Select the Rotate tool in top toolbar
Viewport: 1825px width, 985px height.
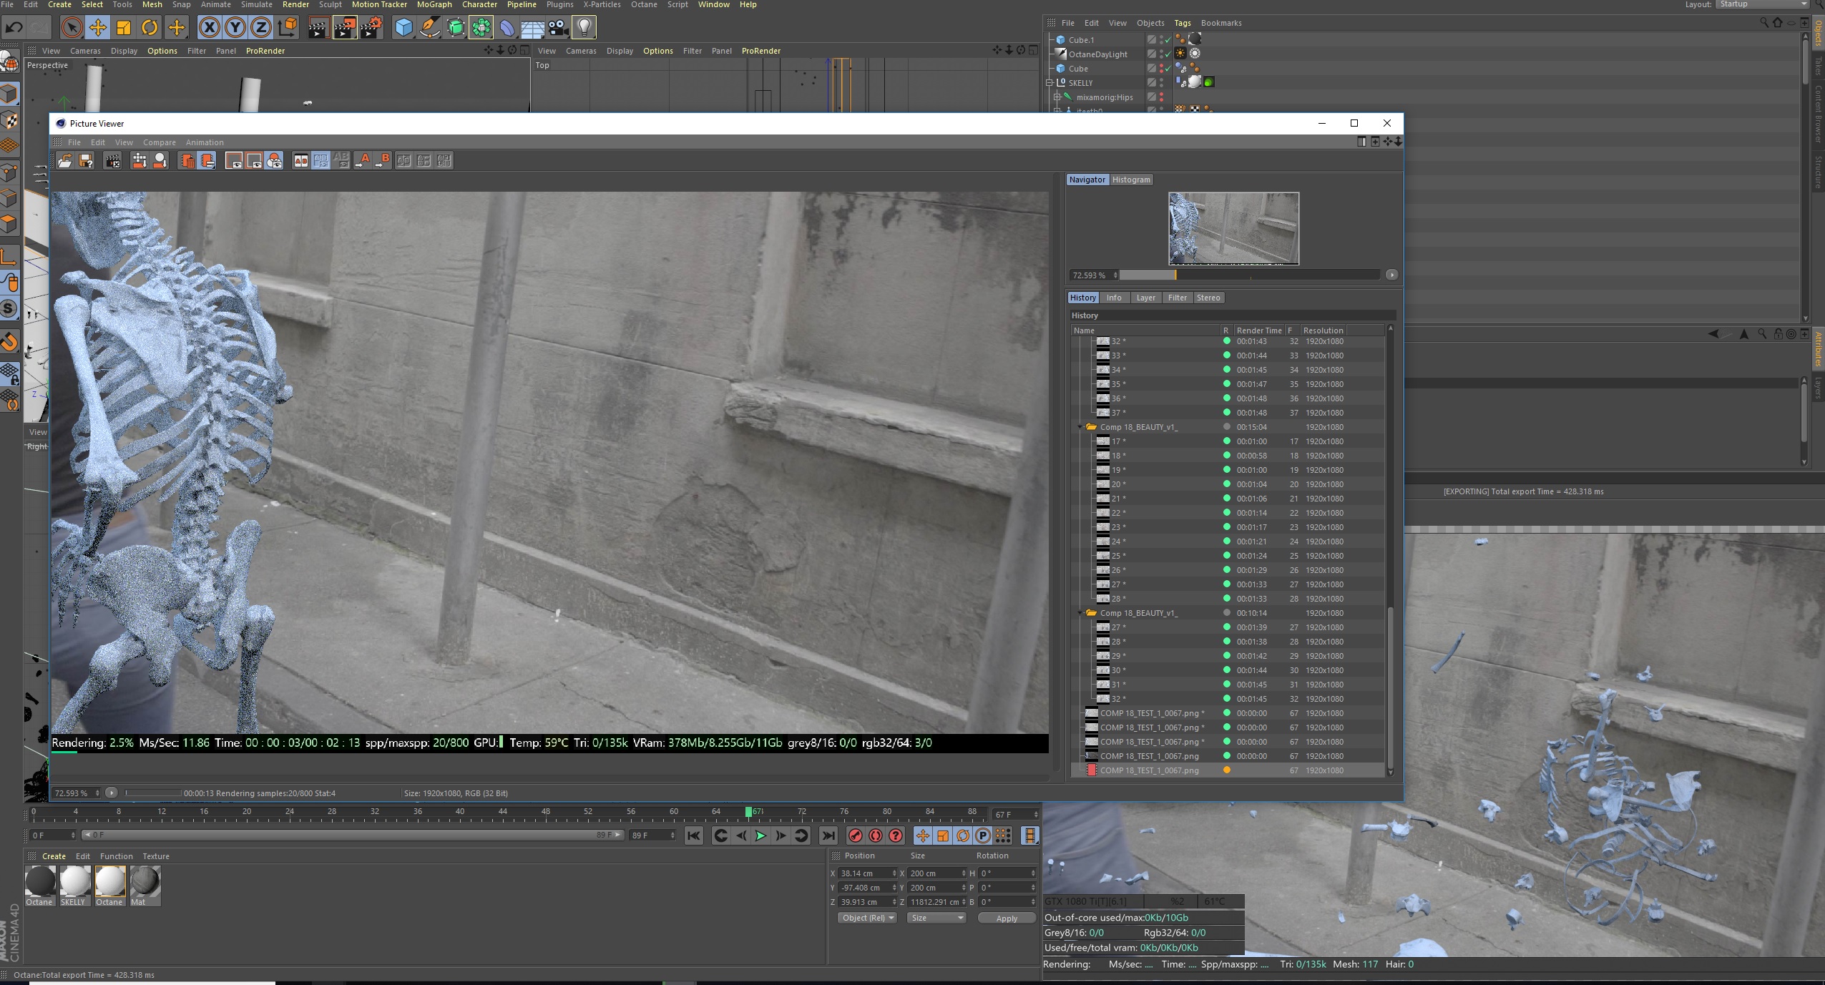pos(150,28)
